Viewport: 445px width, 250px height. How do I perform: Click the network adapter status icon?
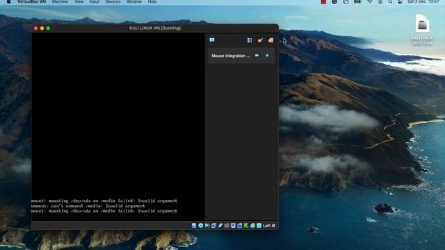click(x=213, y=225)
